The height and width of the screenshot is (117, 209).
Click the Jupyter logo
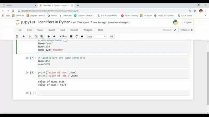(x=25, y=22)
